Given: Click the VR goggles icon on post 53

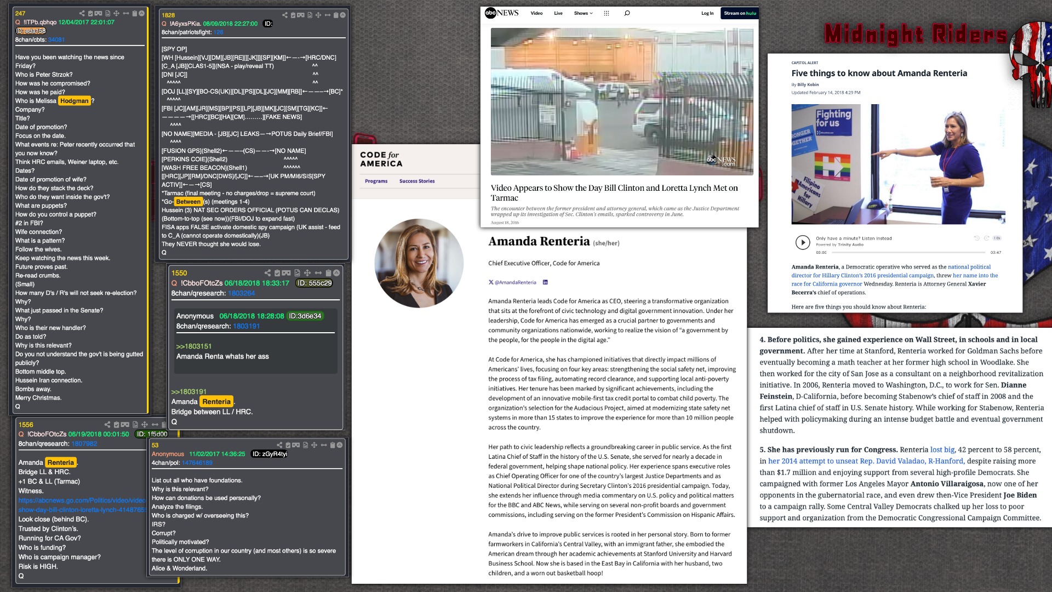Looking at the screenshot, I should pos(296,445).
